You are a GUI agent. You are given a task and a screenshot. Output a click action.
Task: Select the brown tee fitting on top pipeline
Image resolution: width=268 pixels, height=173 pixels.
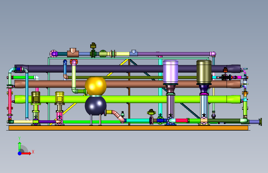[73, 53]
